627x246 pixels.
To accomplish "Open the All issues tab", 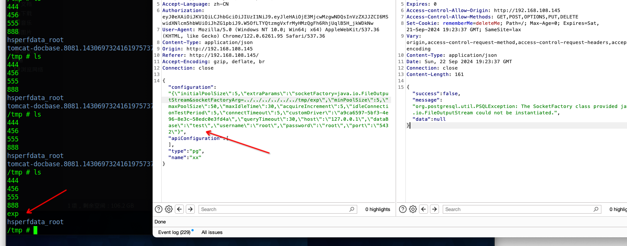I will [x=212, y=232].
